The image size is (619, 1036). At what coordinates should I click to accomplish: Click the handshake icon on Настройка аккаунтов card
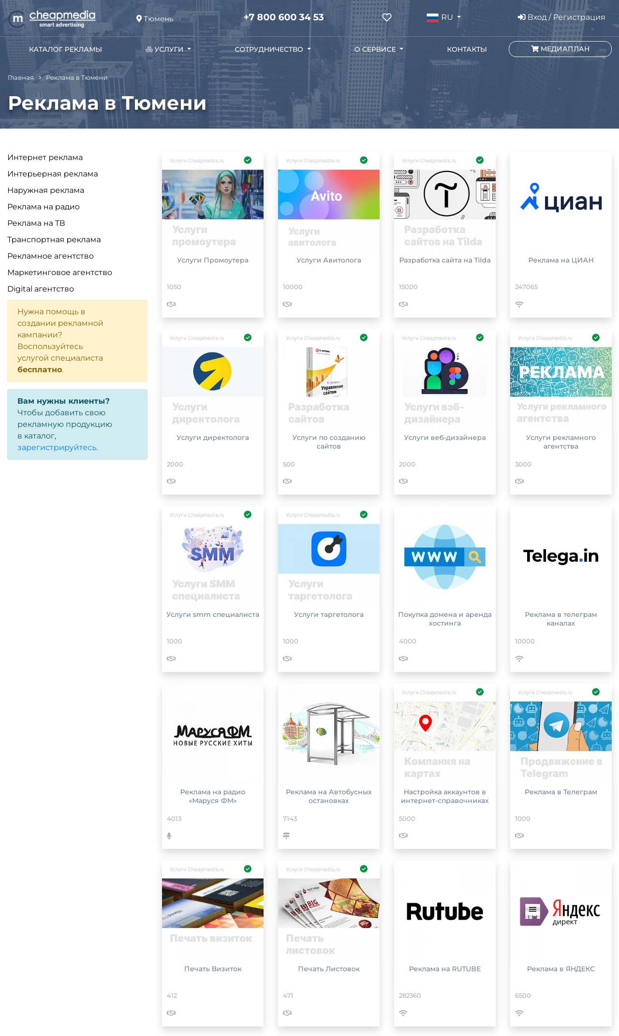click(x=403, y=835)
